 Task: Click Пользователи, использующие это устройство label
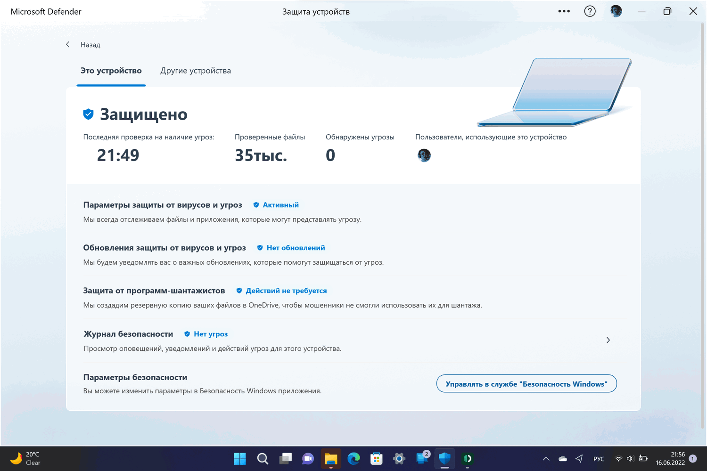491,137
